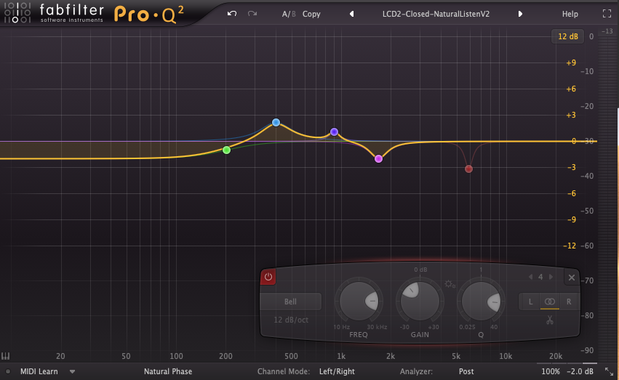Click the undo arrow icon
The width and height of the screenshot is (619, 380).
tap(232, 14)
